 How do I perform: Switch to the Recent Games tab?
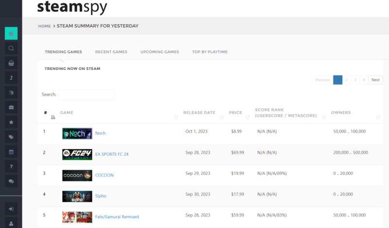(x=111, y=52)
